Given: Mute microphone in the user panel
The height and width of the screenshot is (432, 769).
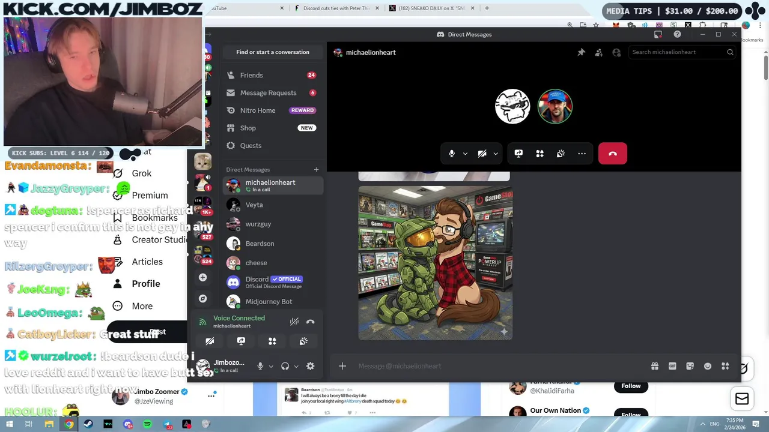Looking at the screenshot, I should [260, 366].
